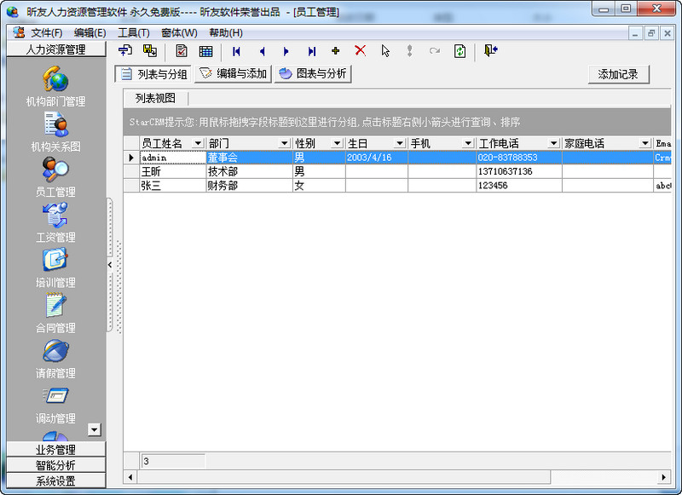The height and width of the screenshot is (495, 682).
Task: Open the 合同管理 sidebar icon
Action: point(55,306)
